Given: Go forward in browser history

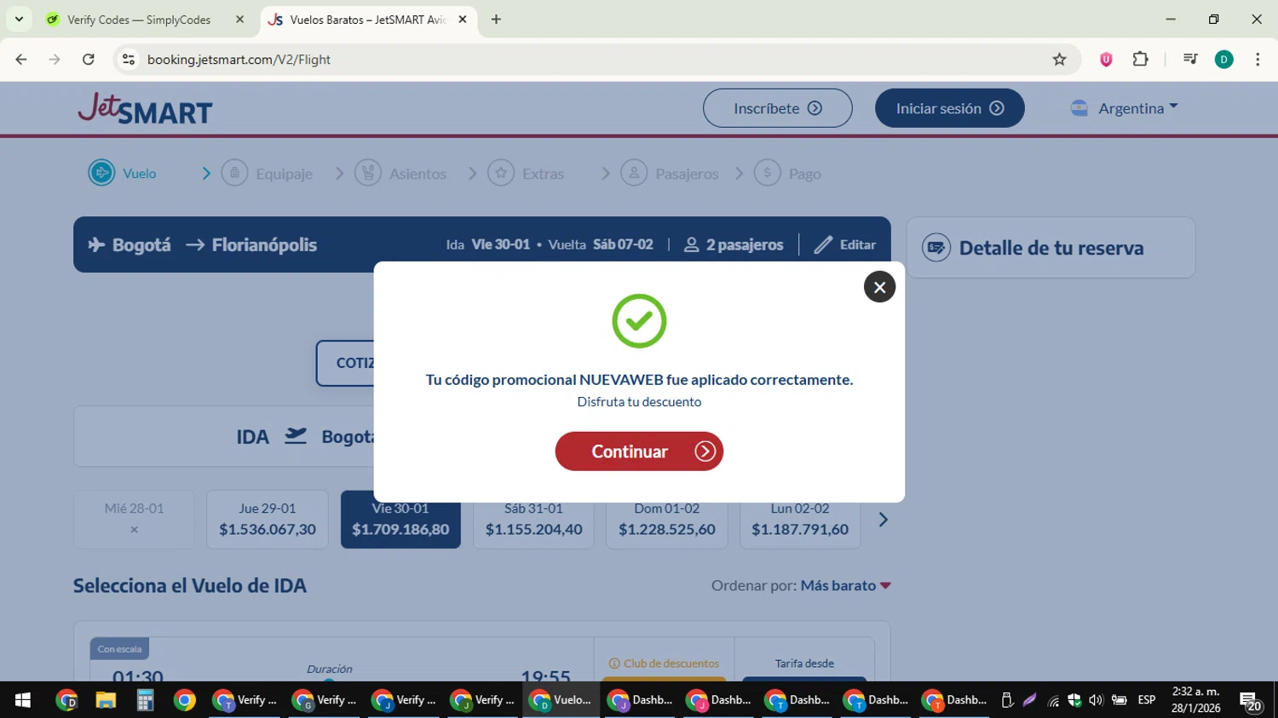Looking at the screenshot, I should pos(55,60).
